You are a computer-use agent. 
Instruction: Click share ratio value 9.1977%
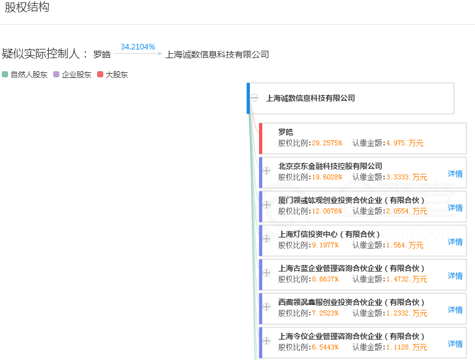click(x=325, y=245)
